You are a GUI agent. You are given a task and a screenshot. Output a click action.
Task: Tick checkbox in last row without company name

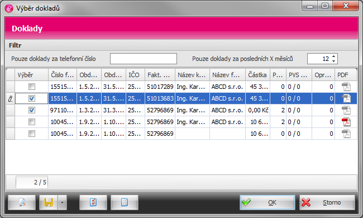(x=32, y=134)
